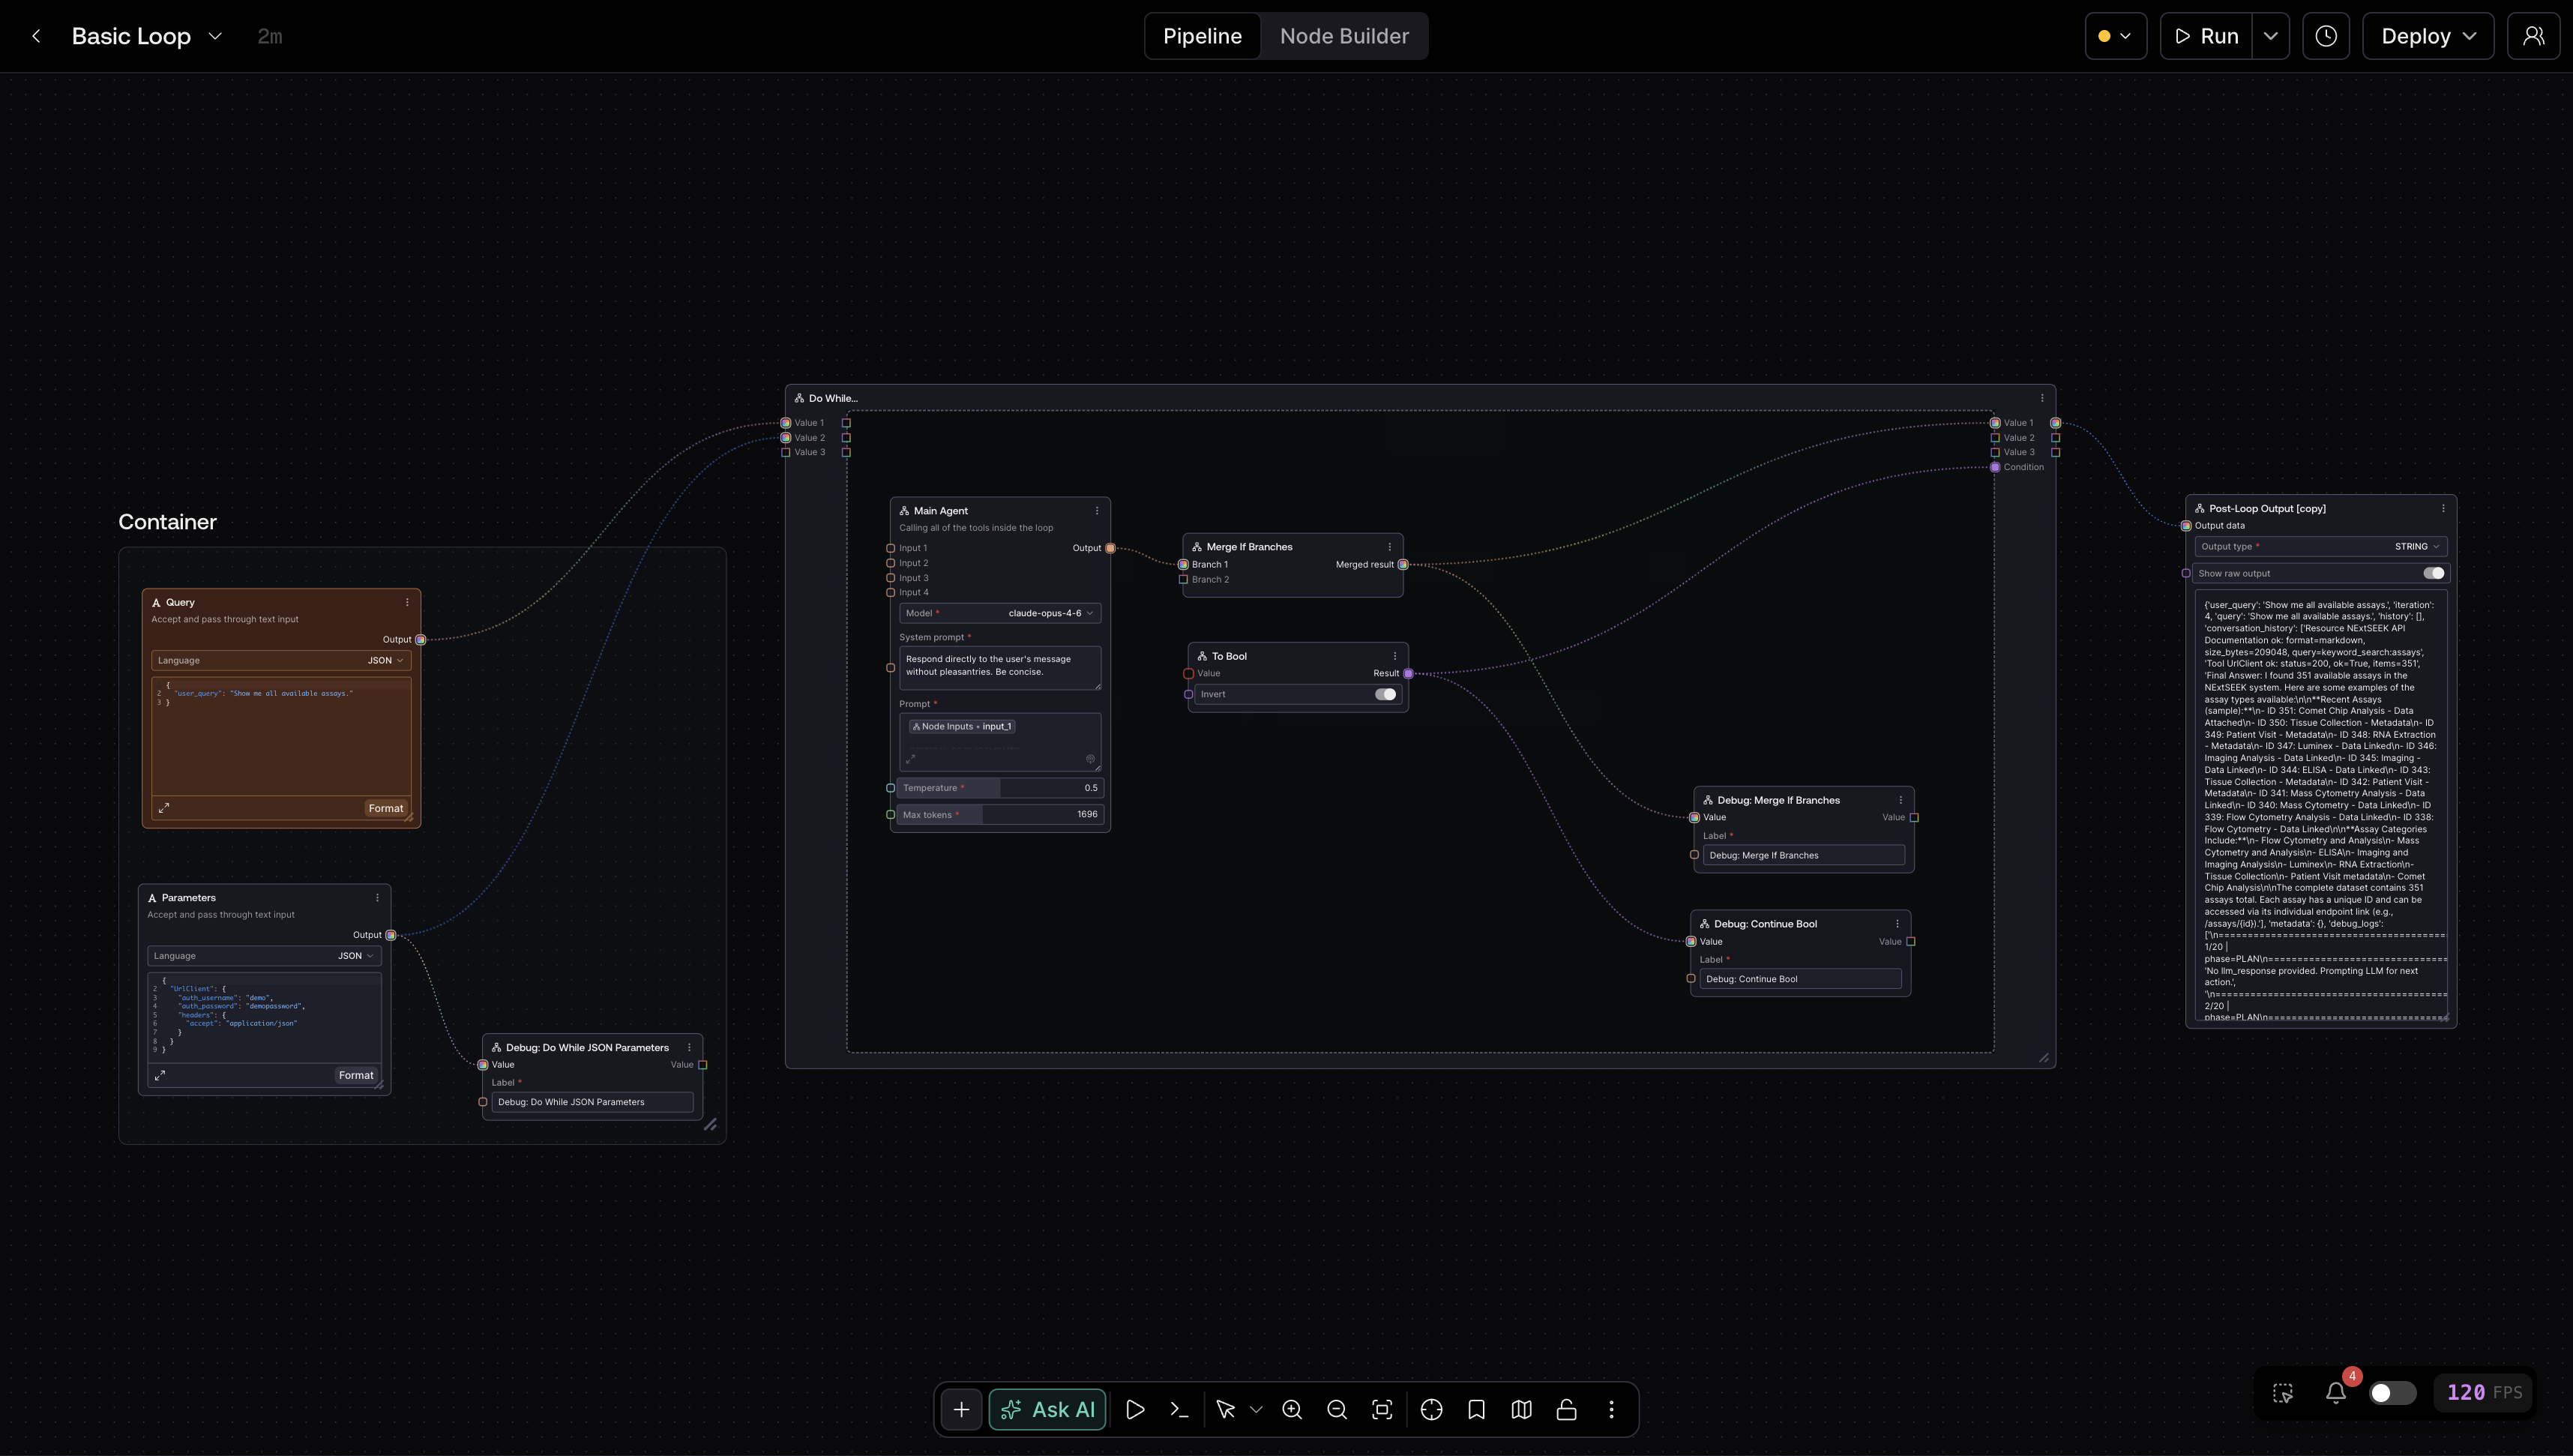Click Format in the Parameters node
The image size is (2573, 1456).
356,1075
